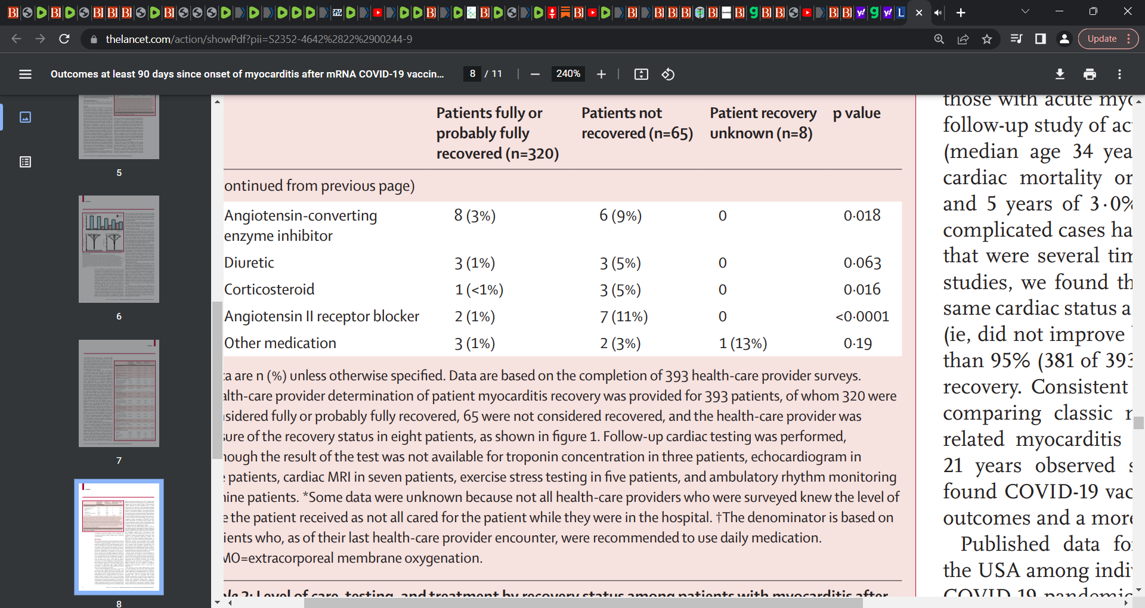
Task: Click the '1 (13%)' table cell
Action: [x=743, y=343]
